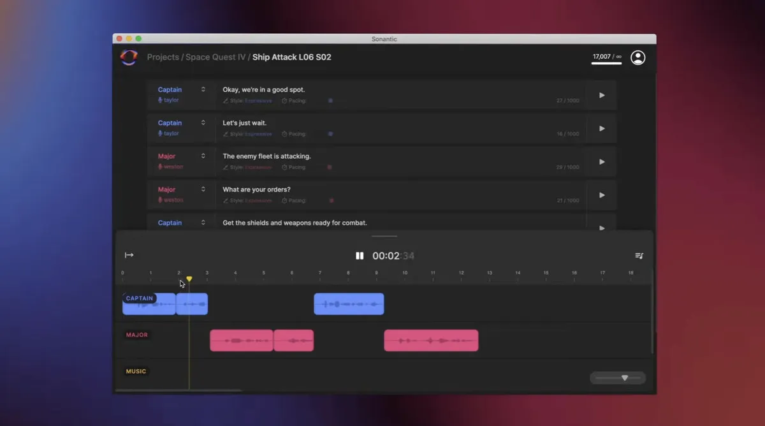
Task: Open Pacing setting for "The enemy fleet is attacking."
Action: [x=294, y=167]
